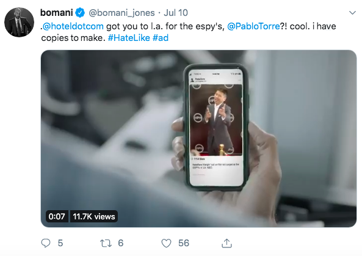Click the 5 replies count
This screenshot has width=362, height=256.
point(60,243)
